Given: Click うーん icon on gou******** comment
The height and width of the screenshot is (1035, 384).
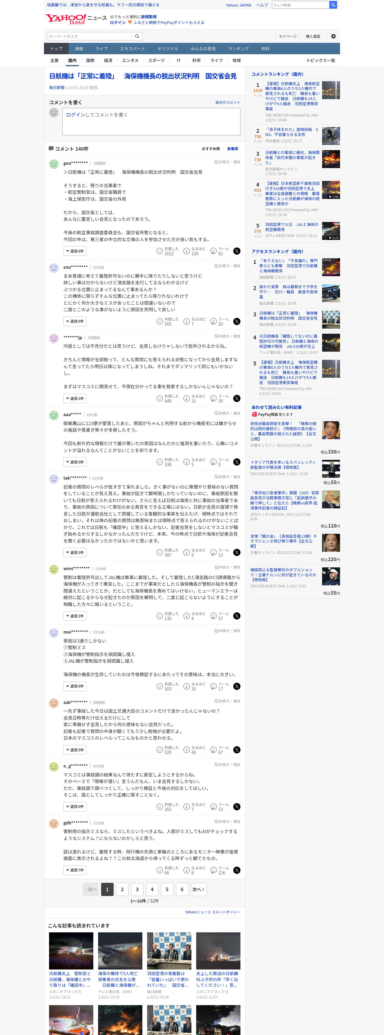Looking at the screenshot, I should click(x=214, y=251).
